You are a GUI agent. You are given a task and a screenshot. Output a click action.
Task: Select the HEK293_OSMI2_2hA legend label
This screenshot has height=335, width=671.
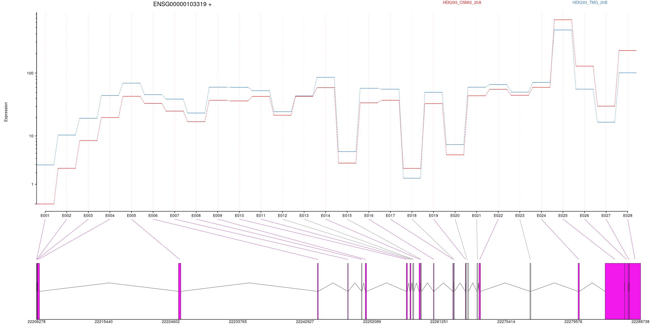click(x=462, y=3)
